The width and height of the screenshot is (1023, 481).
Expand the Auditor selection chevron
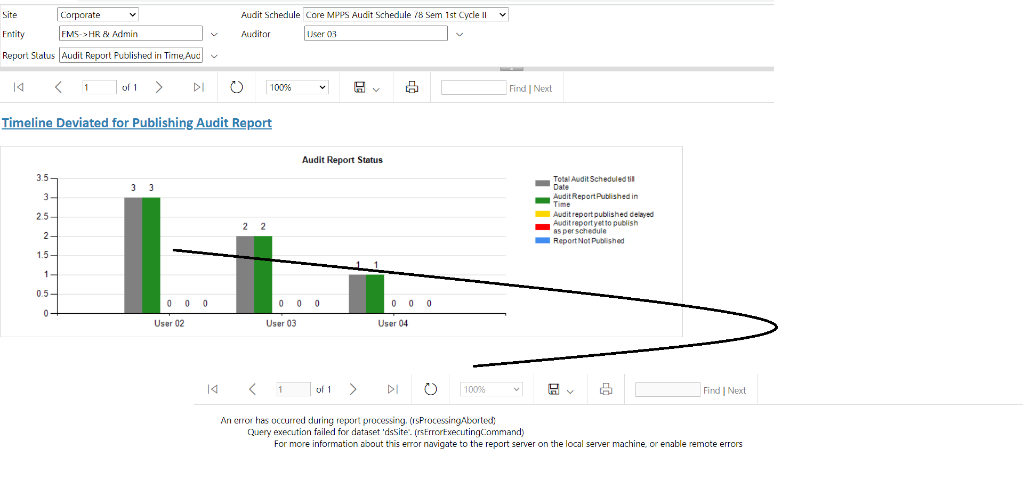(x=460, y=35)
